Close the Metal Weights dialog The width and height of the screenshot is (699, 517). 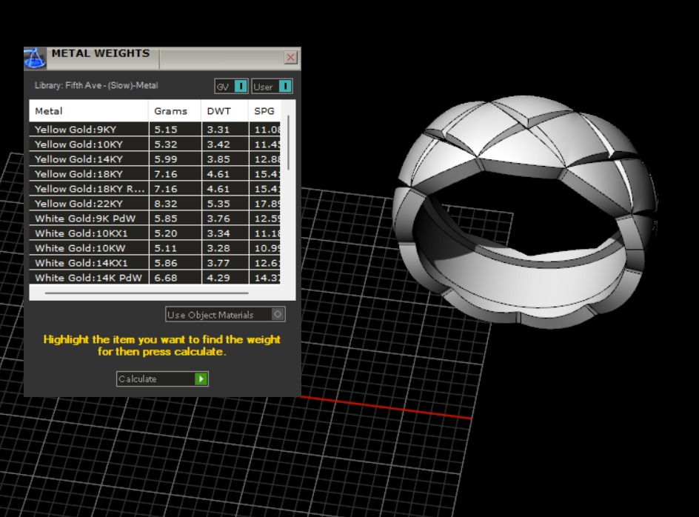291,58
